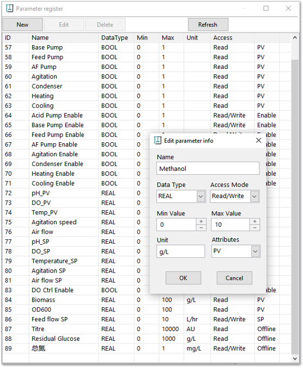
Task: Click the DataType column header
Action: 116,38
